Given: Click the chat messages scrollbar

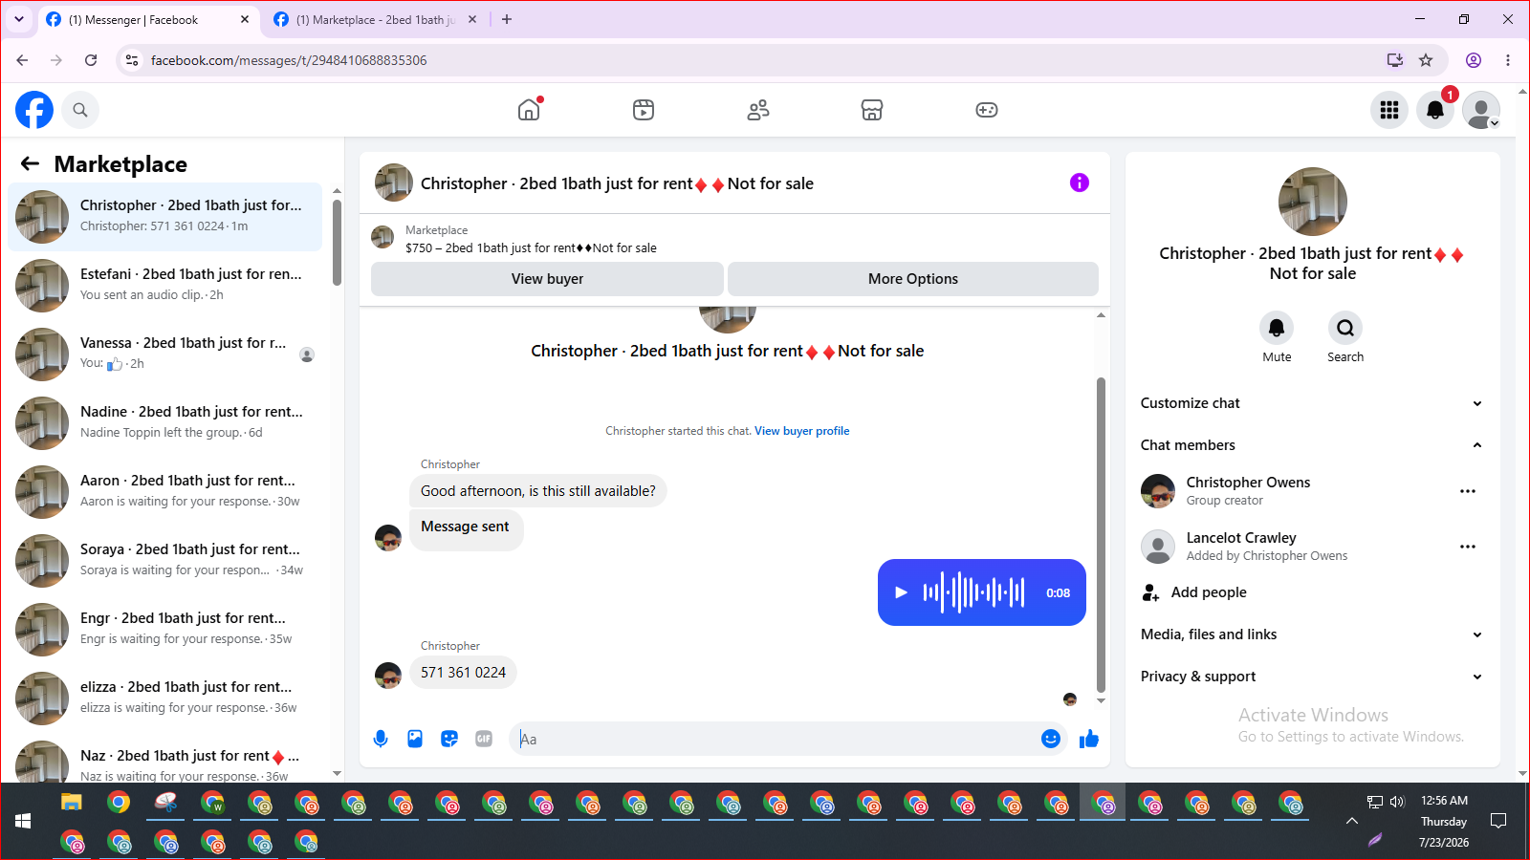Looking at the screenshot, I should coord(1101,535).
